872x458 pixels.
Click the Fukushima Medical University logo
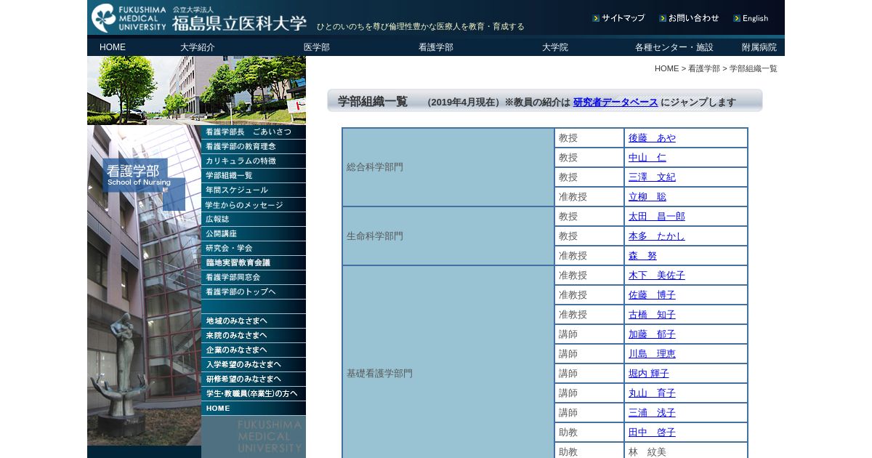(199, 18)
